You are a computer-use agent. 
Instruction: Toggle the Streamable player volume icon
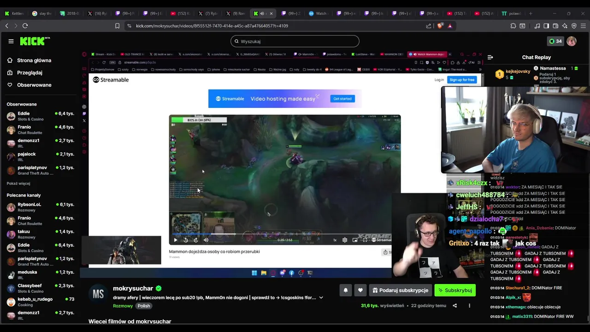206,240
